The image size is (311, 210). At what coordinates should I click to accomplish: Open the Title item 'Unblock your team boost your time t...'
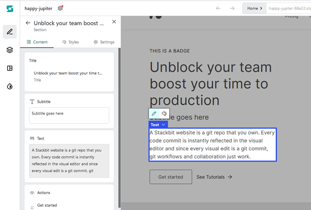(x=68, y=76)
